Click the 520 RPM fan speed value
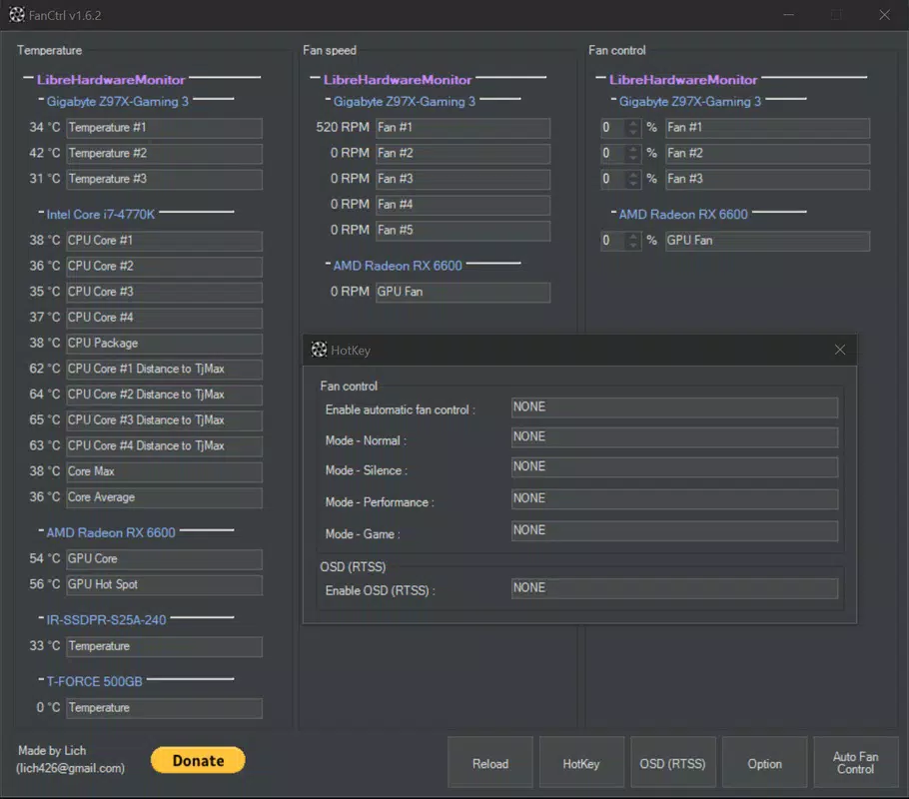 click(342, 127)
